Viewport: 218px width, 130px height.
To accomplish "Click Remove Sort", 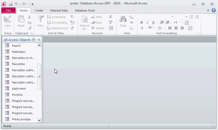I will click(58, 28).
